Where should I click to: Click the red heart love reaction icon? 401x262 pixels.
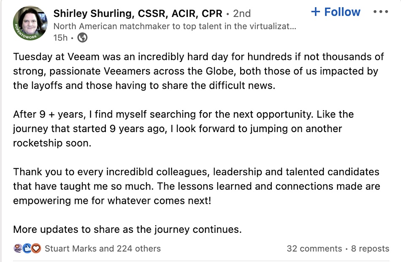[x=36, y=248]
